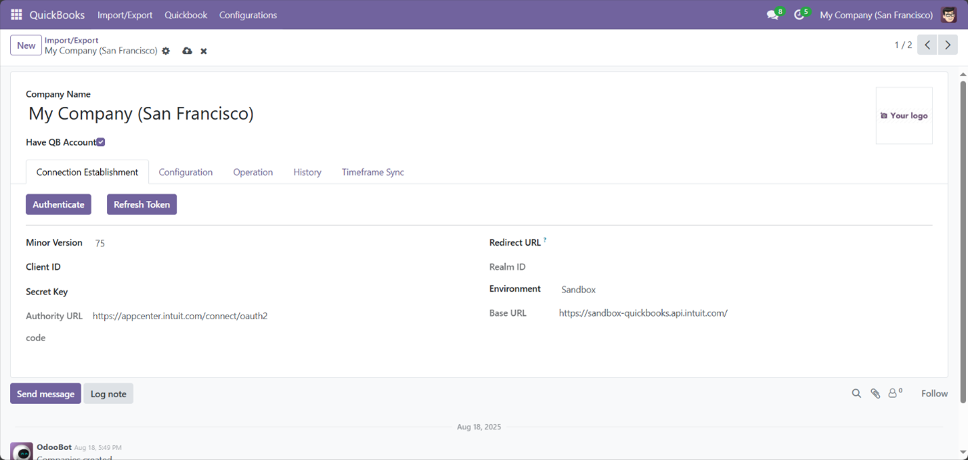968x460 pixels.
Task: Click the followers person icon
Action: pyautogui.click(x=894, y=393)
